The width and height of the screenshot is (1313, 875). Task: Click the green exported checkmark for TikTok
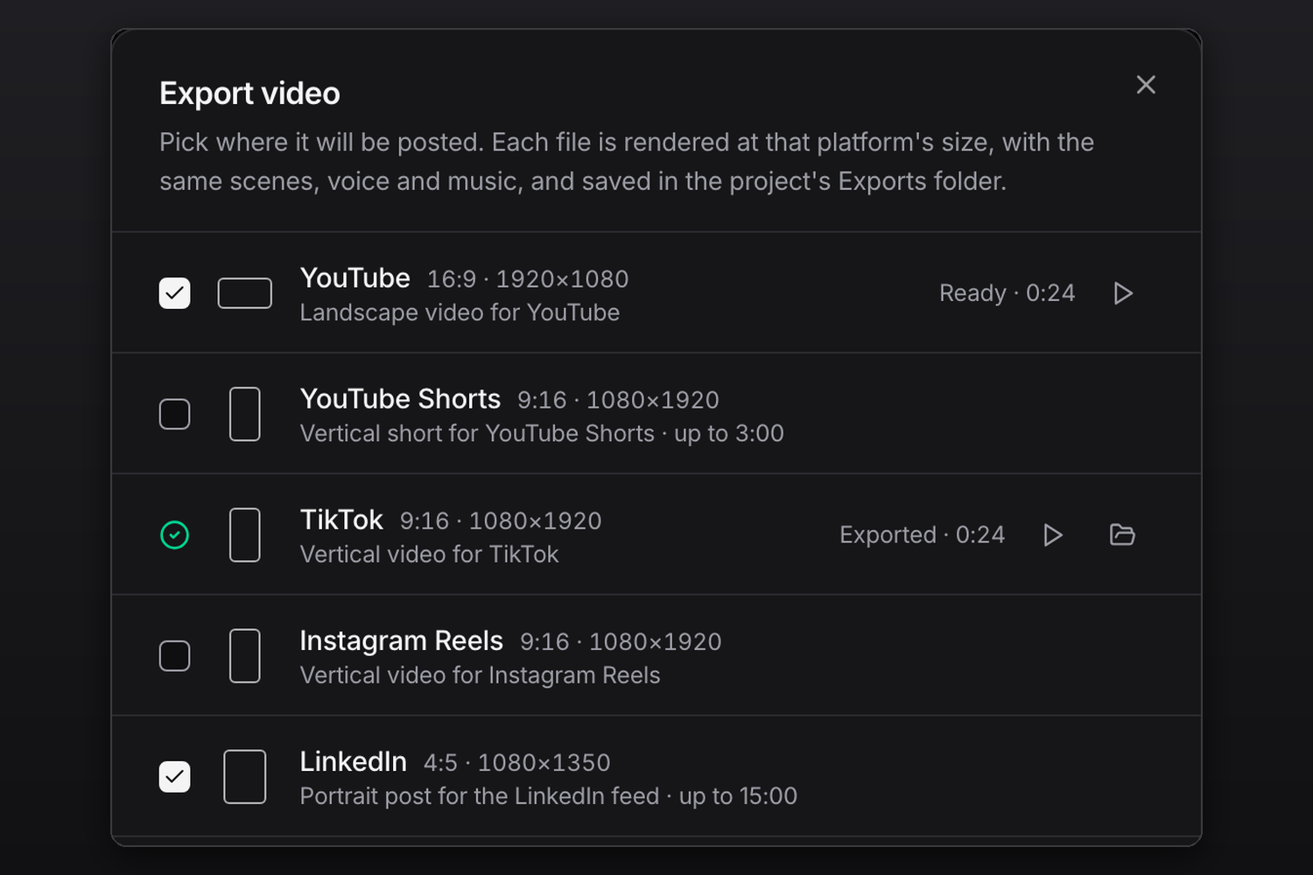[x=174, y=535]
